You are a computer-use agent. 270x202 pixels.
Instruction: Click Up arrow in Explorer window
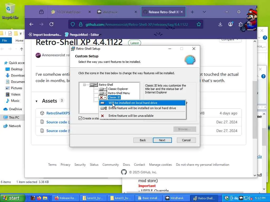coord(22,49)
